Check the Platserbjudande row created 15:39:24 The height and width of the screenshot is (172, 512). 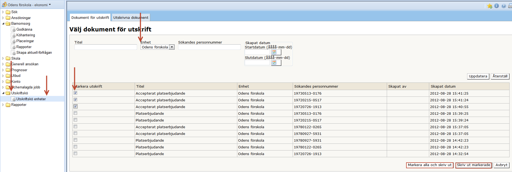coord(76,120)
